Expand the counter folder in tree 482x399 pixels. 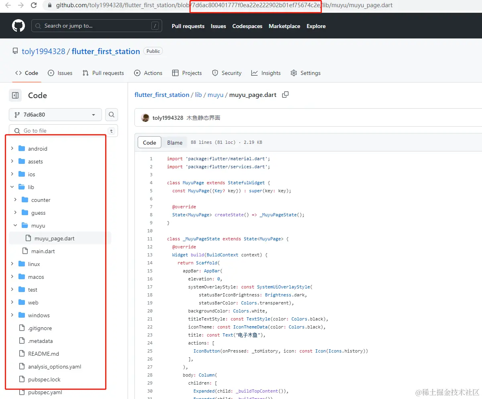point(15,200)
